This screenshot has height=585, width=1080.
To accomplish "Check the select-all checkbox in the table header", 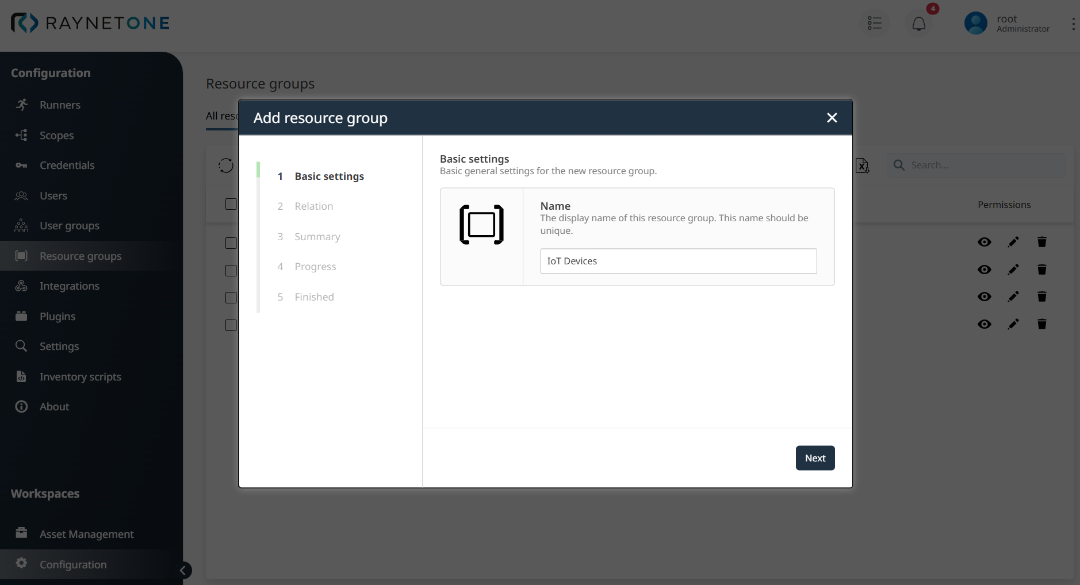I will pyautogui.click(x=230, y=204).
